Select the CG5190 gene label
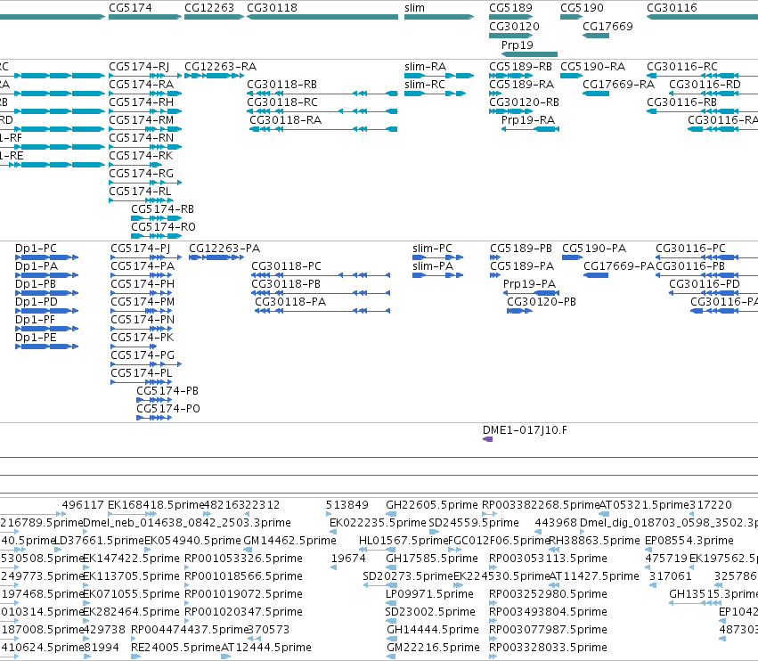The height and width of the screenshot is (661, 758). coord(582,8)
